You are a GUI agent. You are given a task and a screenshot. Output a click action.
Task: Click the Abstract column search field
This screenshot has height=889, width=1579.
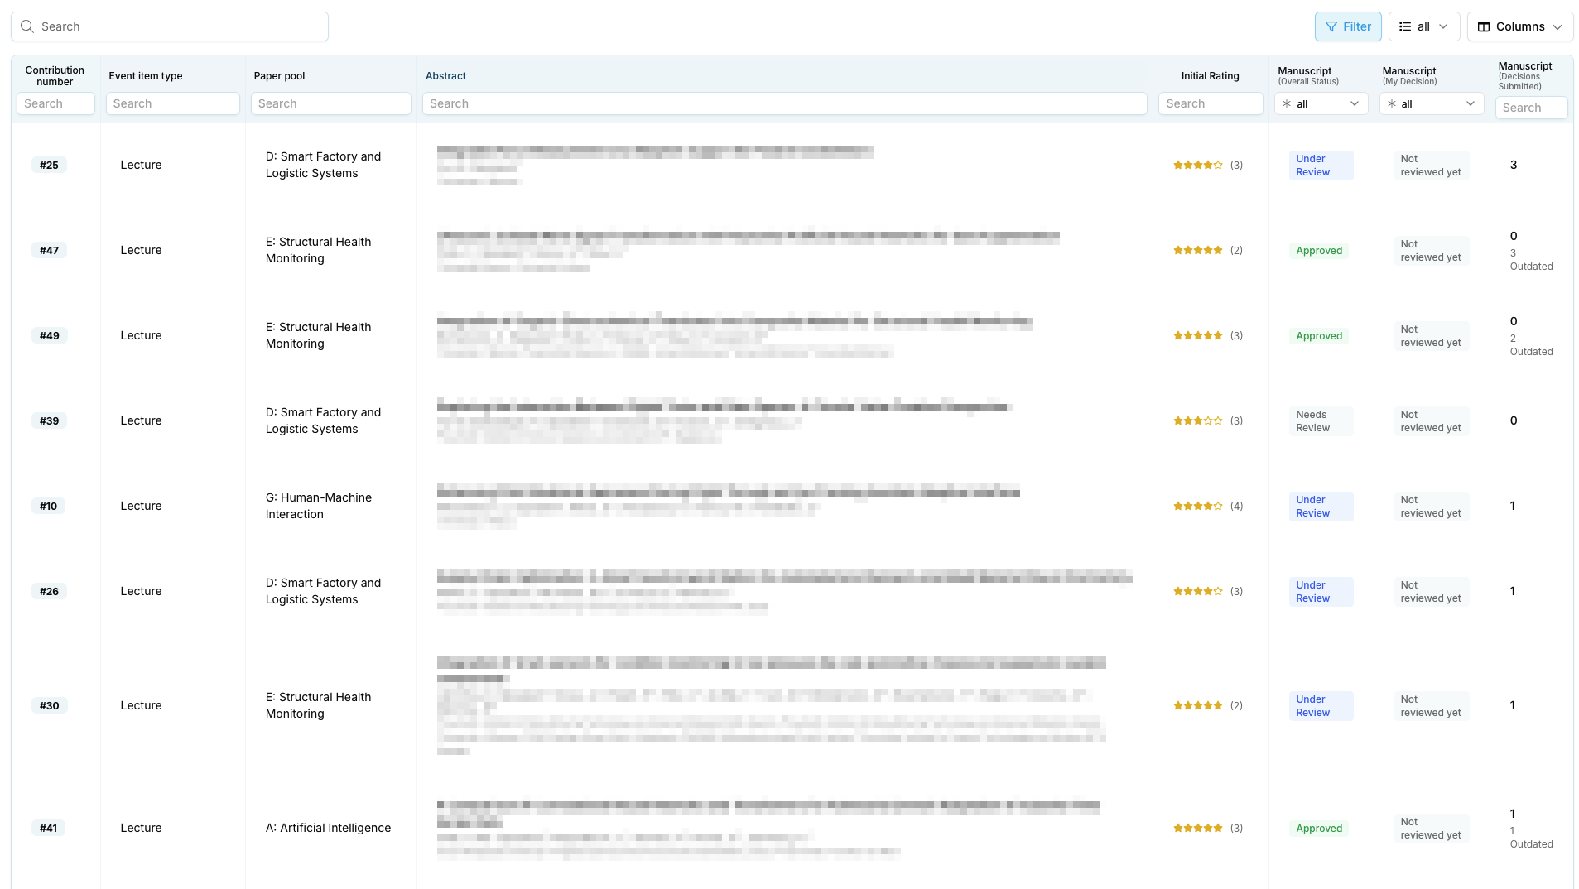point(784,103)
